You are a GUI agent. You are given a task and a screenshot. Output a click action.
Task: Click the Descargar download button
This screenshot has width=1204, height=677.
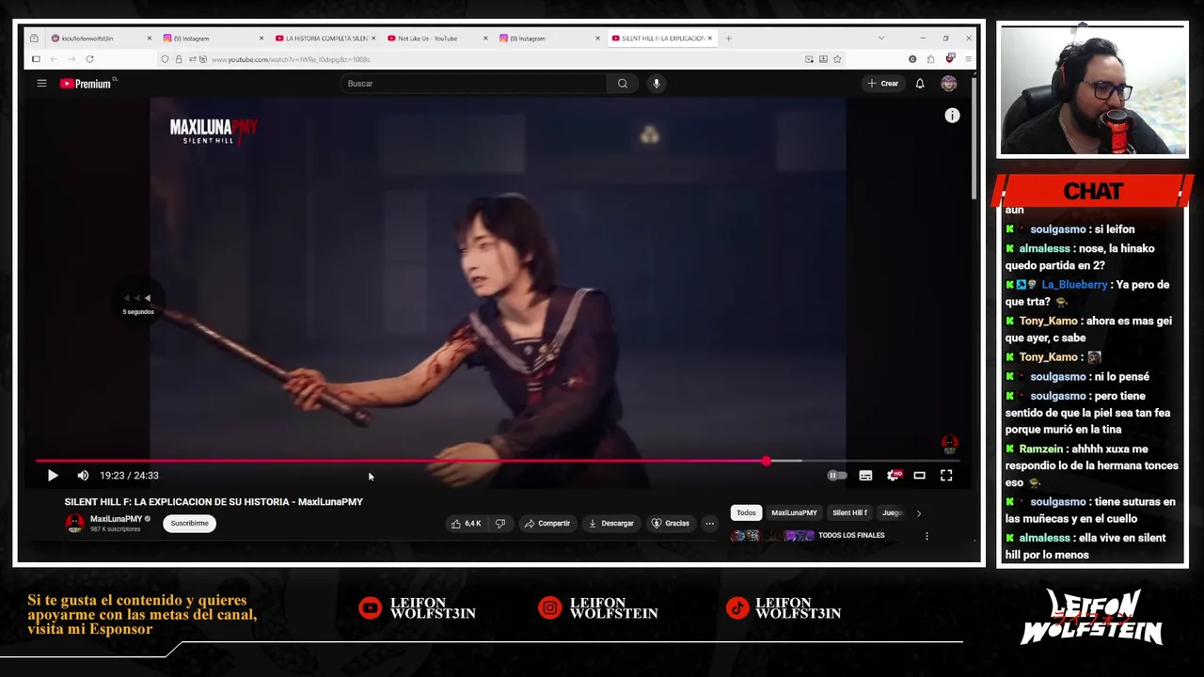click(611, 524)
